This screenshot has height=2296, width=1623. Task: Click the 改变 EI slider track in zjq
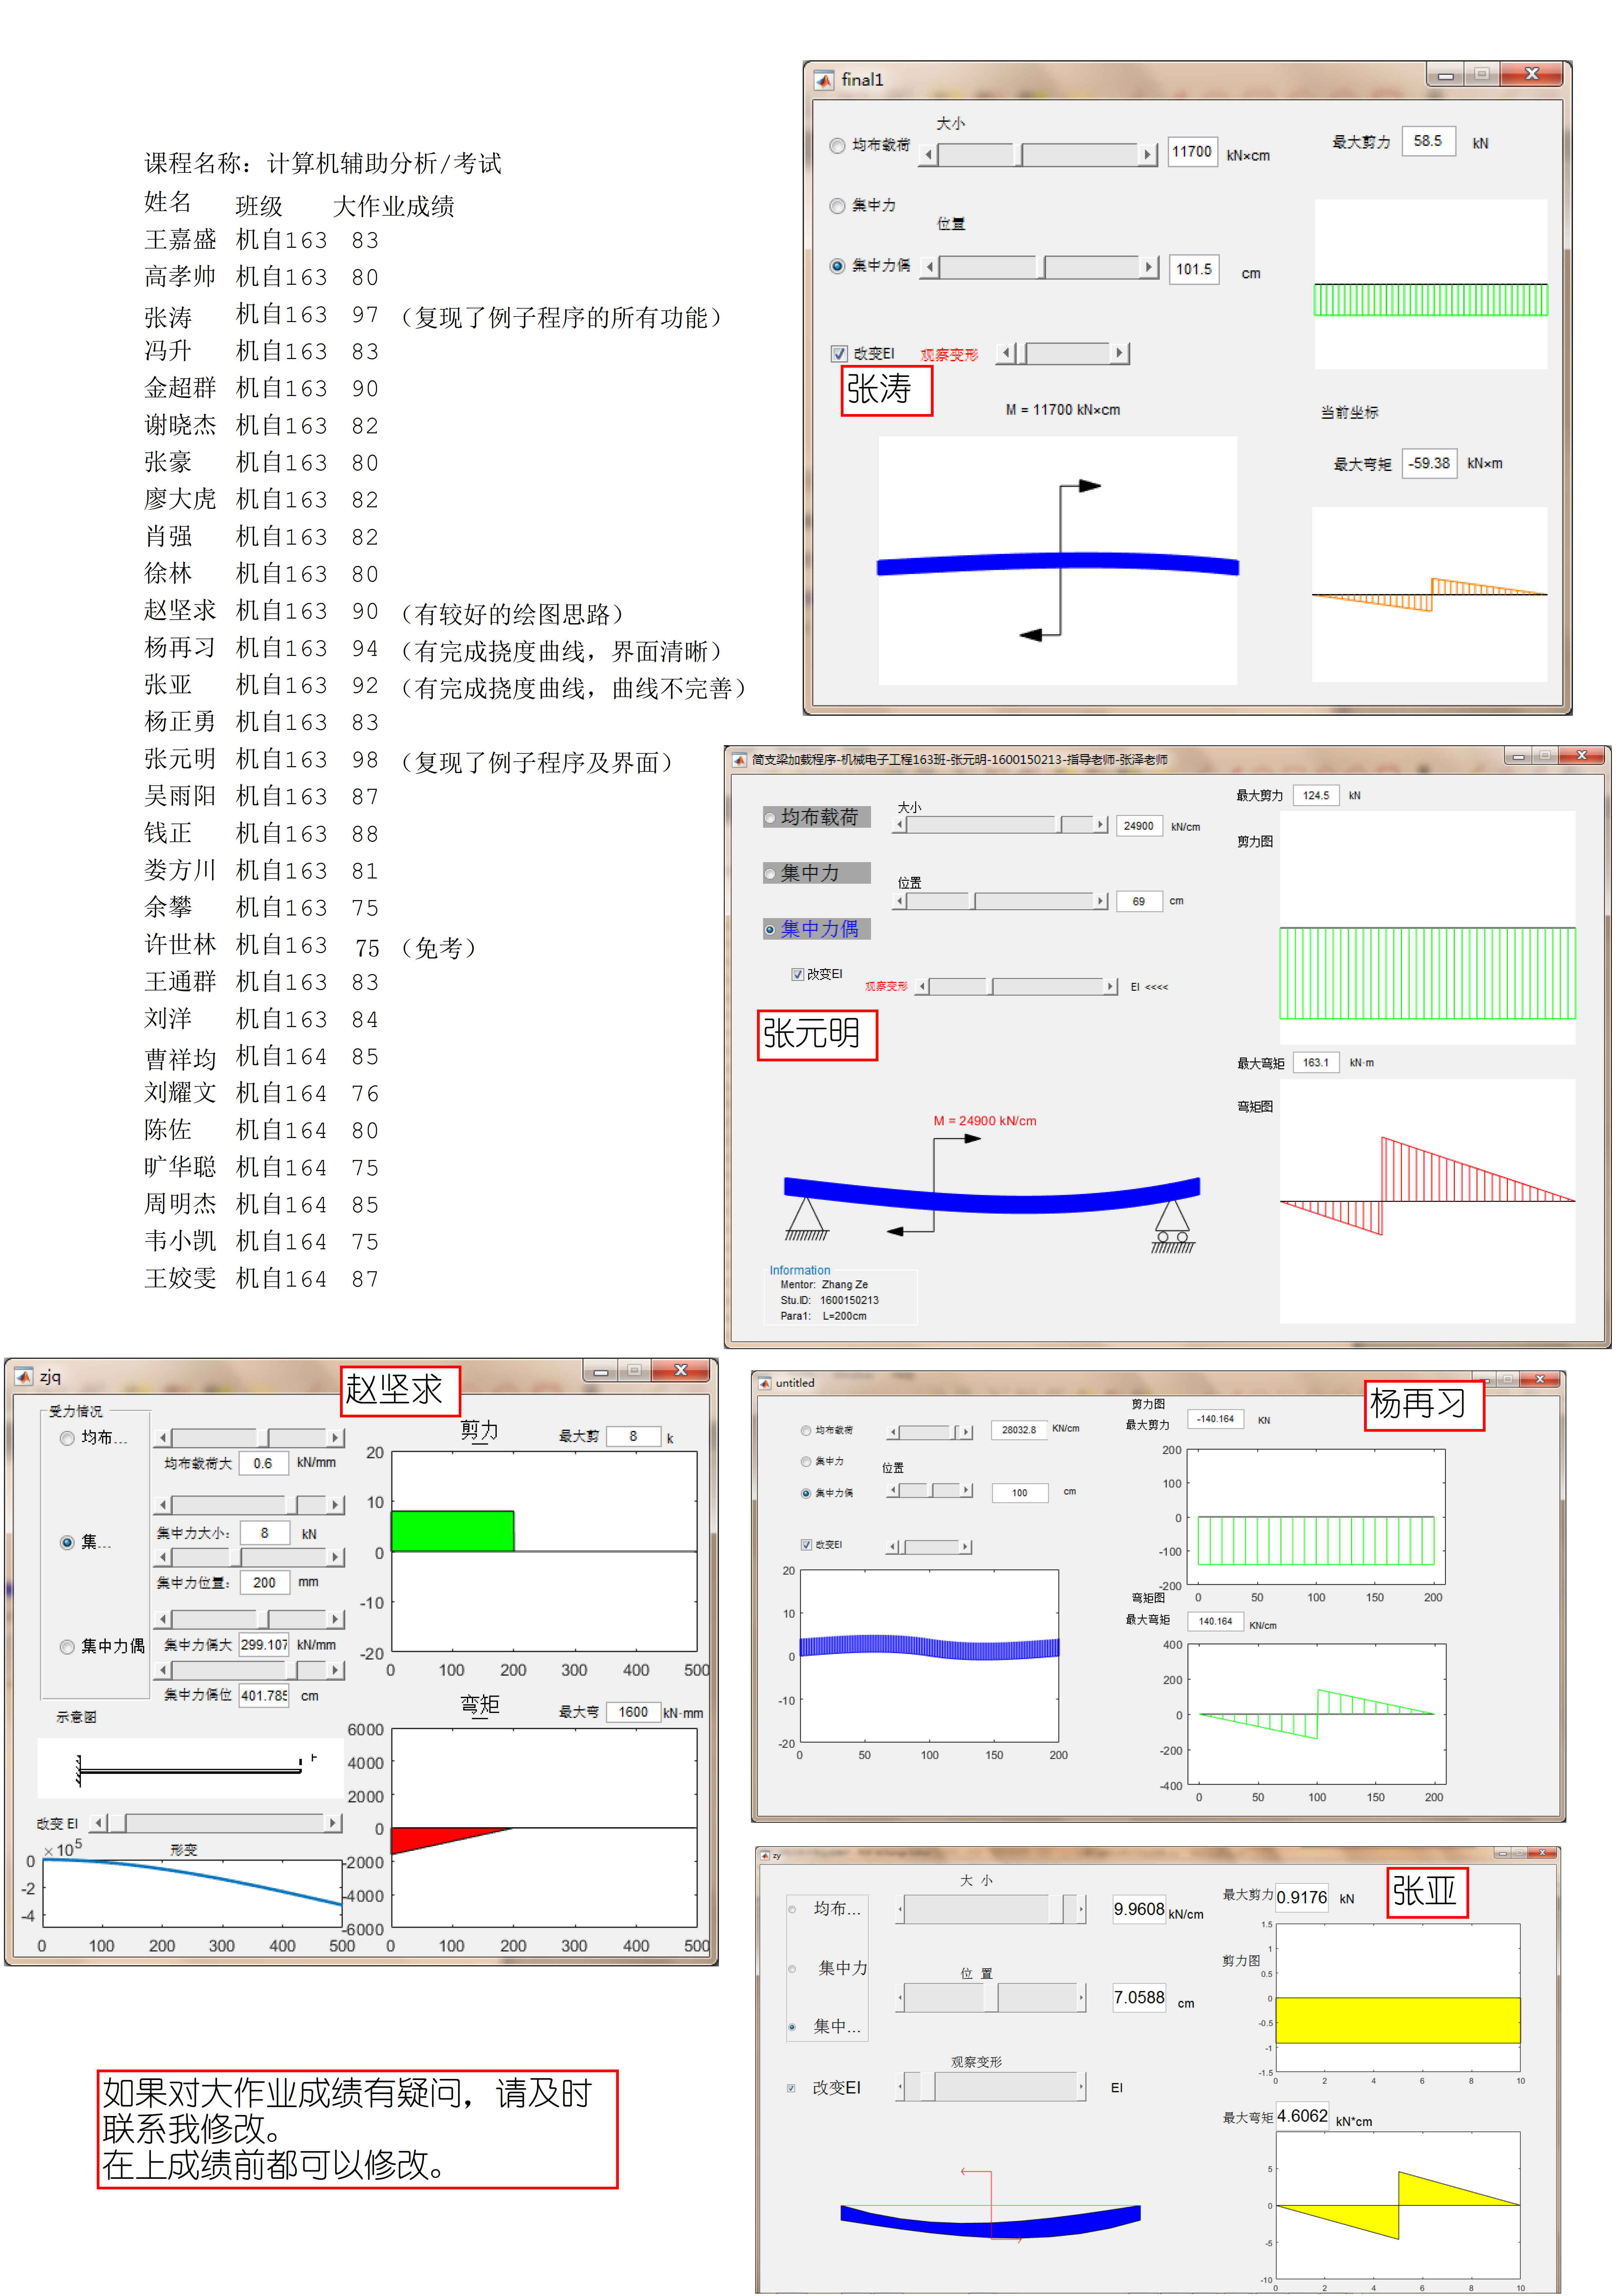tap(216, 1823)
